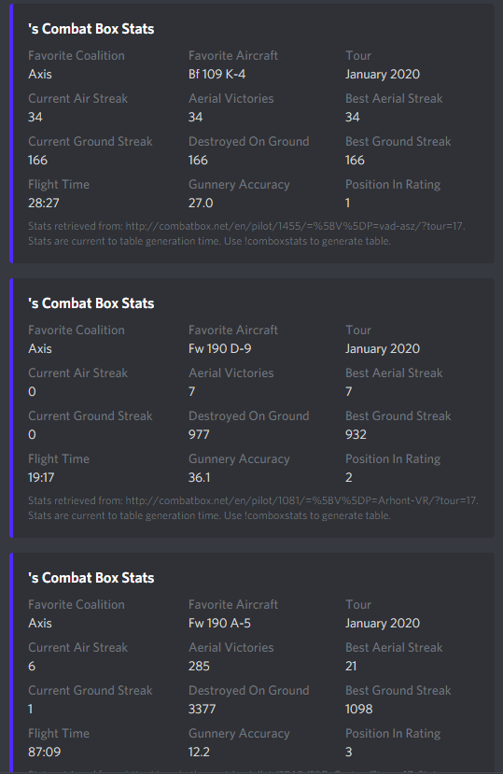
Task: Select the 285 aerial victories value
Action: 199,667
